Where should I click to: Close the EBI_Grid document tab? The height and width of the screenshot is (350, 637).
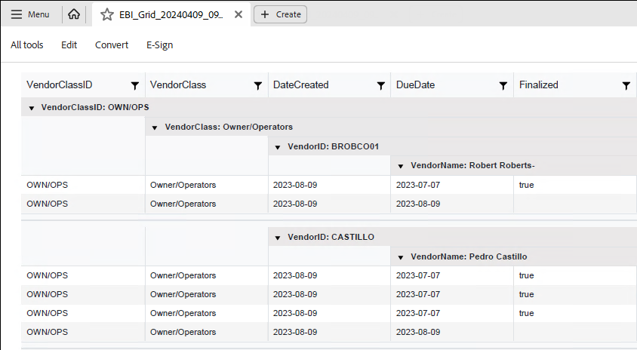point(238,14)
